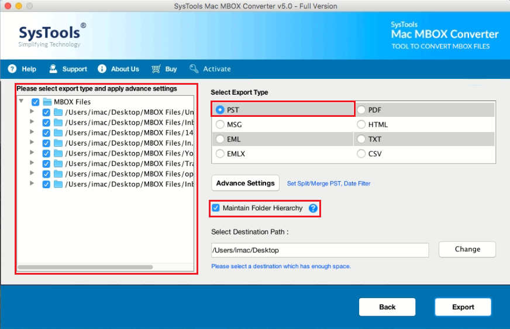510x329 pixels.
Task: Uncheck the checkbox for the path ending in Tra
Action: (x=46, y=164)
